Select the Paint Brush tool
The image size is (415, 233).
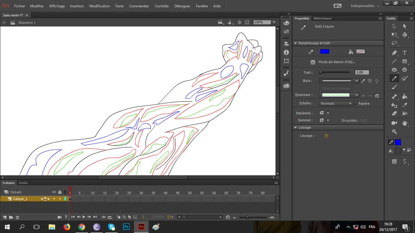pos(405,79)
